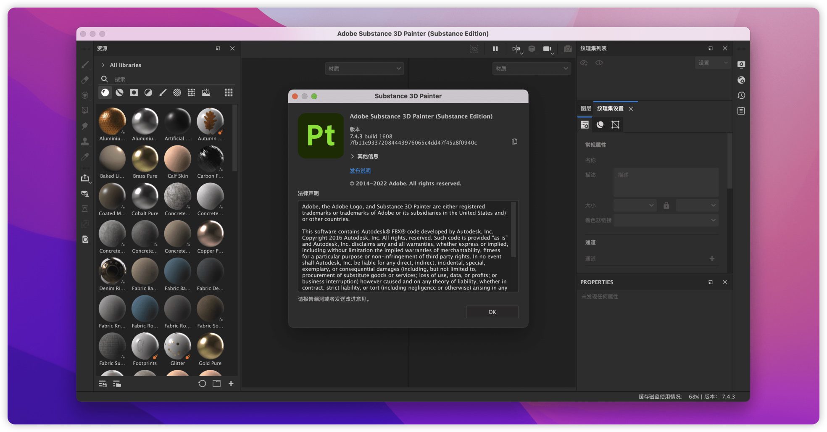Open the texture set general settings sub-tab
Screen dimensions: 827x432
click(x=585, y=124)
